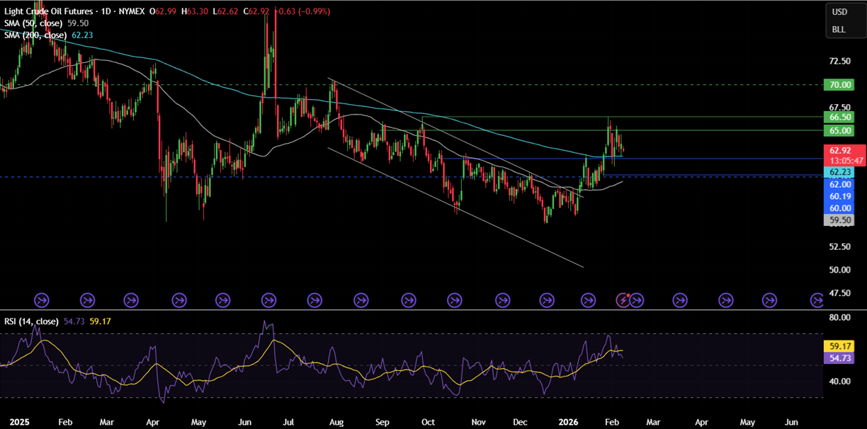The width and height of the screenshot is (867, 429).
Task: Select the SMA (200, close) indicator legend
Action: tap(37, 35)
